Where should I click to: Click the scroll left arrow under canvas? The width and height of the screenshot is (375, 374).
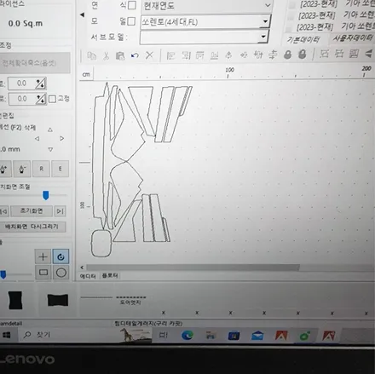pos(82,268)
